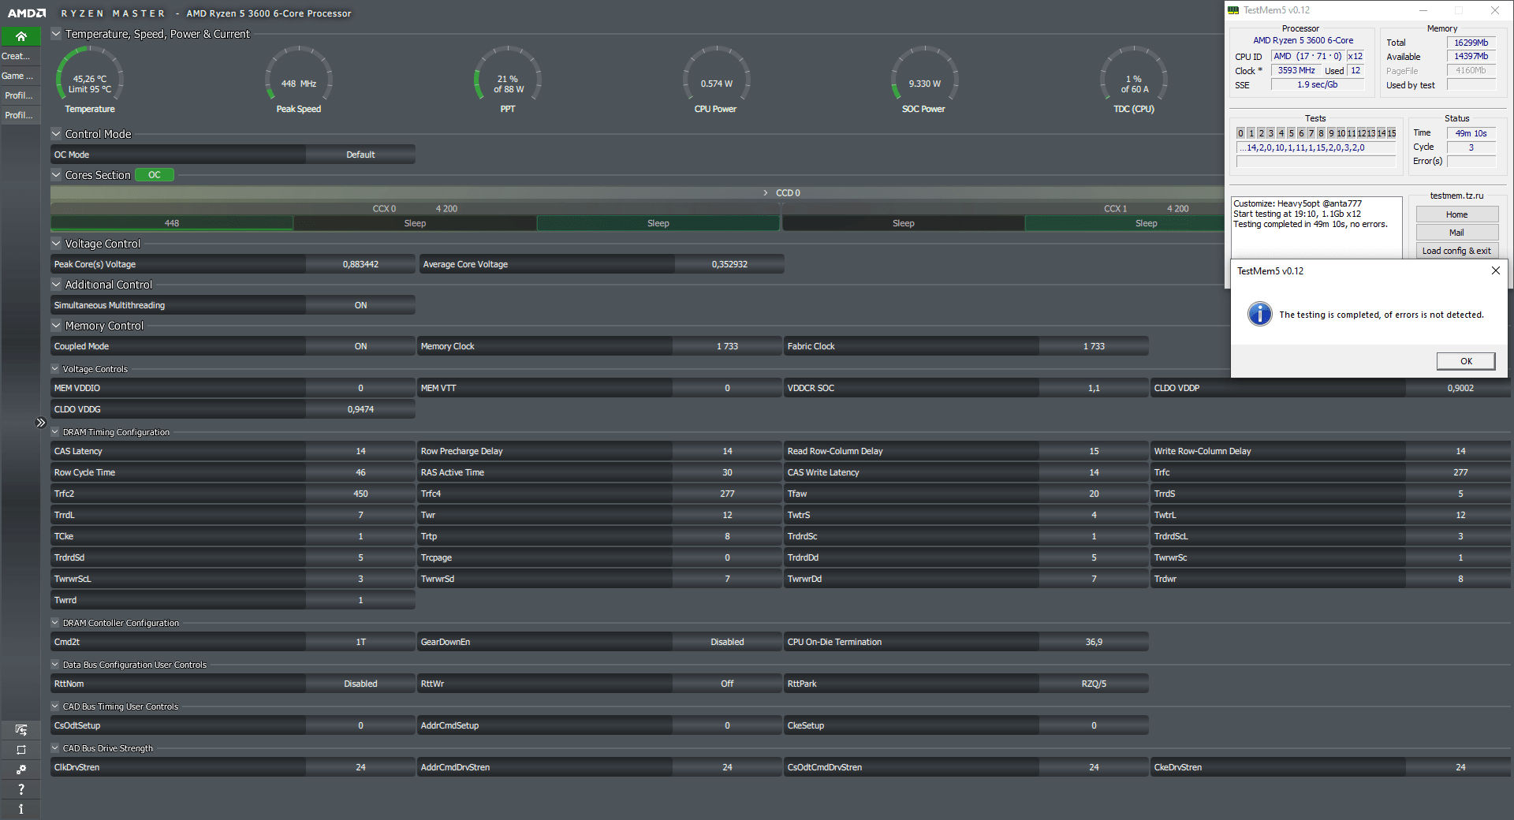Viewport: 1514px width, 820px height.
Task: Collapse CAD Bus Drive Strength subsection
Action: tap(55, 748)
